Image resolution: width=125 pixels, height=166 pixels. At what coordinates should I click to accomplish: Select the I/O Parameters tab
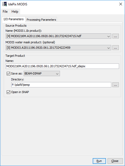[13, 19]
